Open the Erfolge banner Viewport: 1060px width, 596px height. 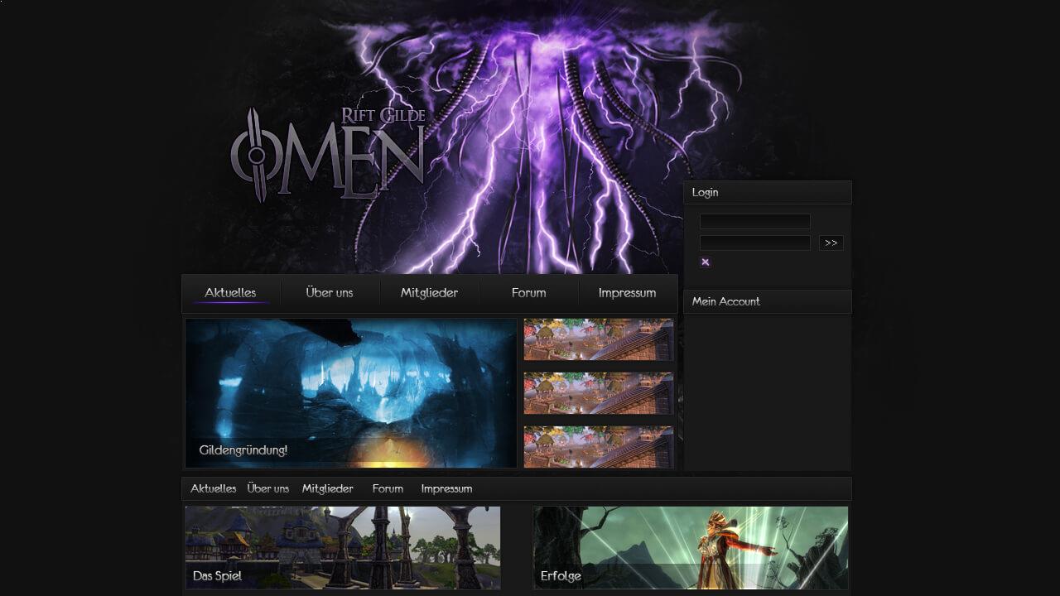(x=691, y=548)
